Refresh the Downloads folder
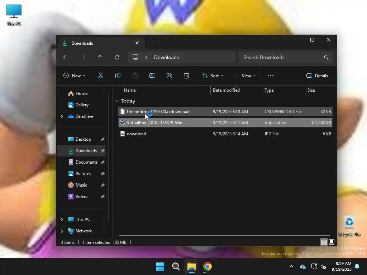 pyautogui.click(x=117, y=57)
